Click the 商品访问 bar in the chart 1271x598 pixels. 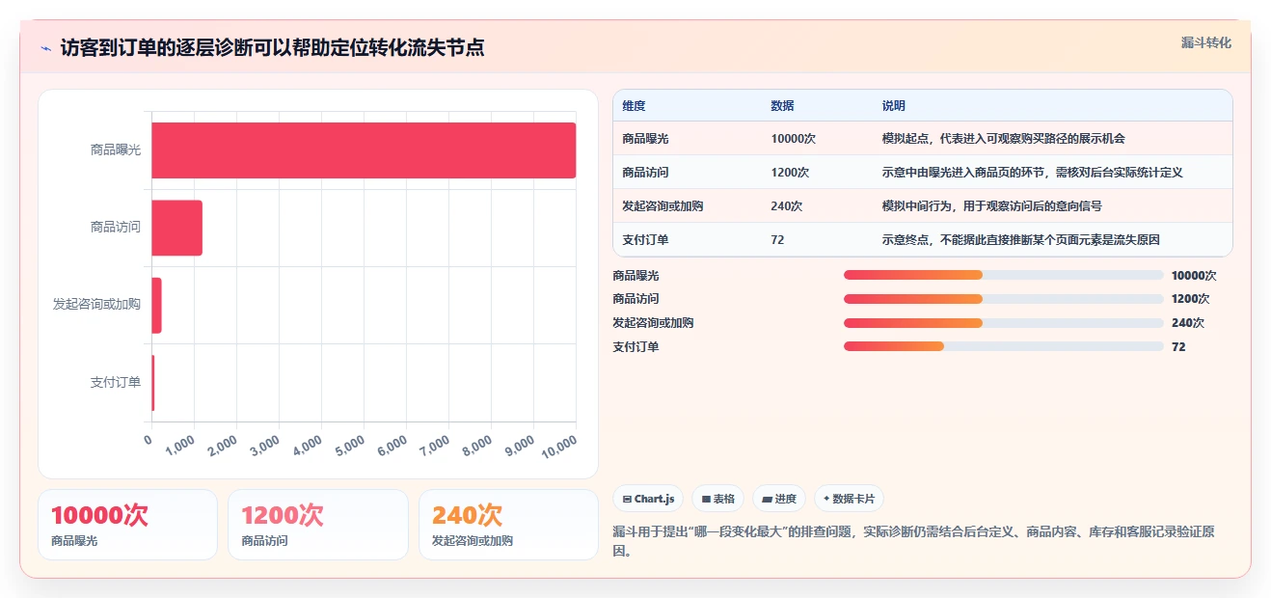[x=177, y=228]
